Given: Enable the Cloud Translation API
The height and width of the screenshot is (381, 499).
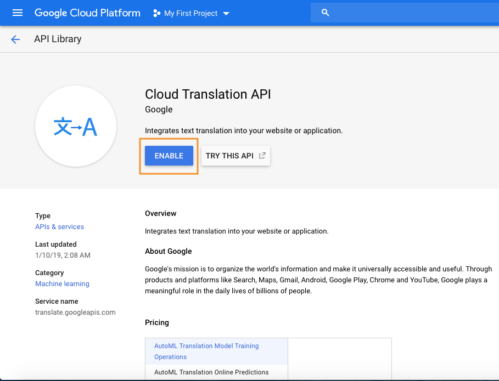Looking at the screenshot, I should tap(169, 156).
